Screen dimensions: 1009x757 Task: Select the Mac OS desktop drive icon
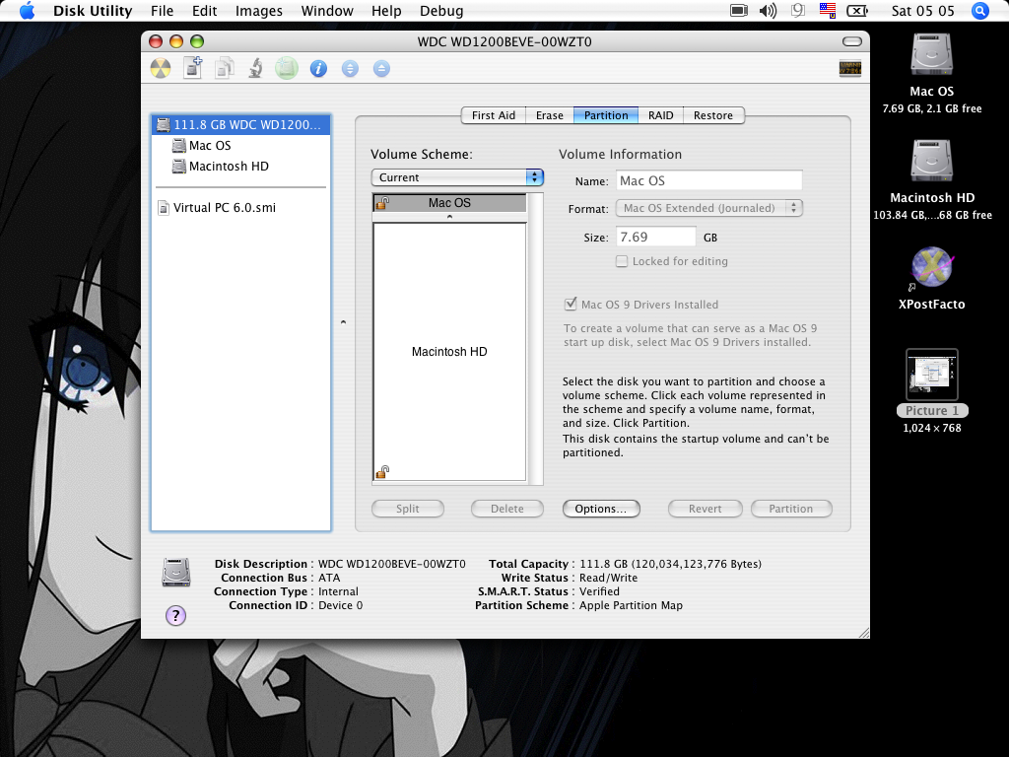pyautogui.click(x=932, y=55)
